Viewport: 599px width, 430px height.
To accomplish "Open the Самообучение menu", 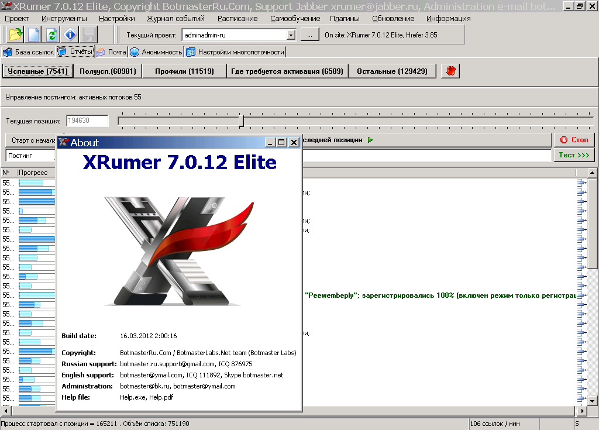I will coord(295,18).
